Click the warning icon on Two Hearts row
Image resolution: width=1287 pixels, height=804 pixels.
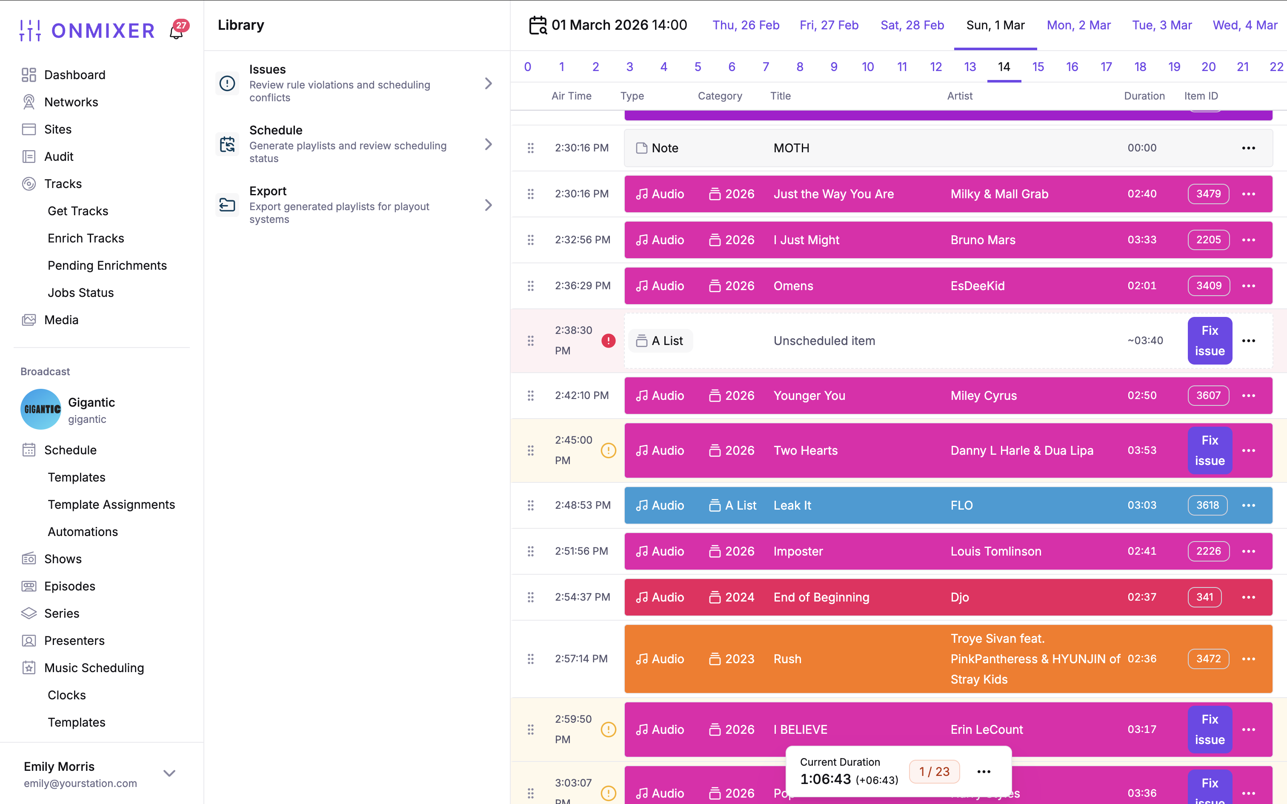pos(609,450)
